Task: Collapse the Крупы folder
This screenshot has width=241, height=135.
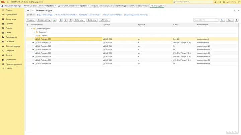Action: (x=37, y=36)
